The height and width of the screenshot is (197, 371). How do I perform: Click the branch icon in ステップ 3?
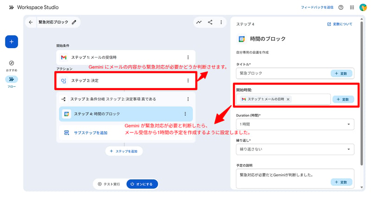(x=64, y=99)
